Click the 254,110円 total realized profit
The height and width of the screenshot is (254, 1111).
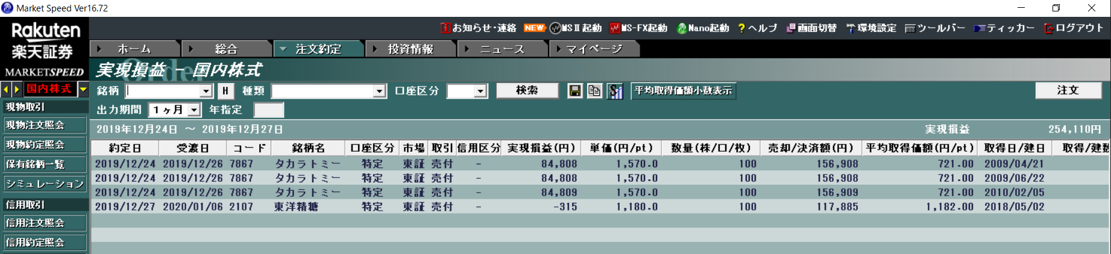pyautogui.click(x=1074, y=129)
